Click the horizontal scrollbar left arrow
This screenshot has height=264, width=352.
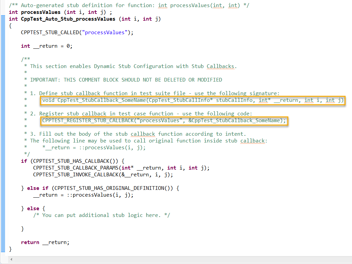[11, 259]
